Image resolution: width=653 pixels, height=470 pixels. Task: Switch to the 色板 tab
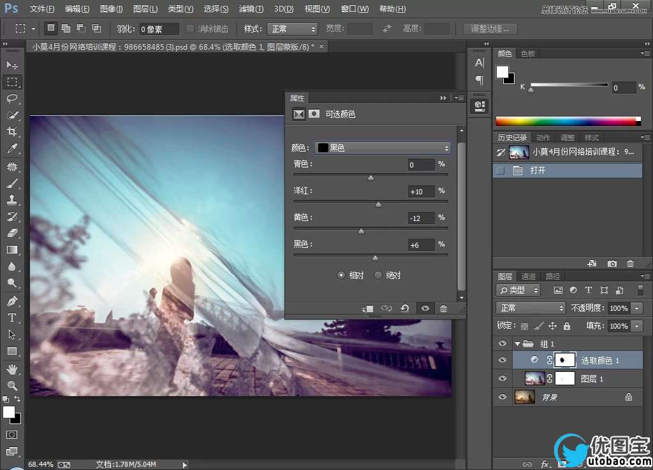click(527, 53)
